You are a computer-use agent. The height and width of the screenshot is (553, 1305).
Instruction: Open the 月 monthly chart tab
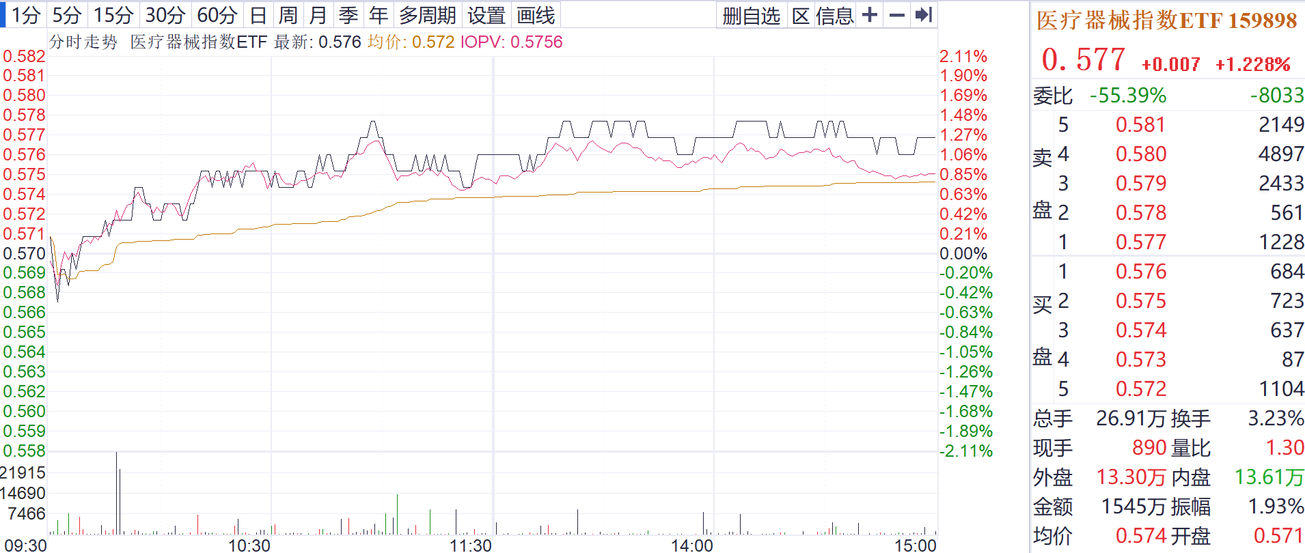[x=318, y=15]
